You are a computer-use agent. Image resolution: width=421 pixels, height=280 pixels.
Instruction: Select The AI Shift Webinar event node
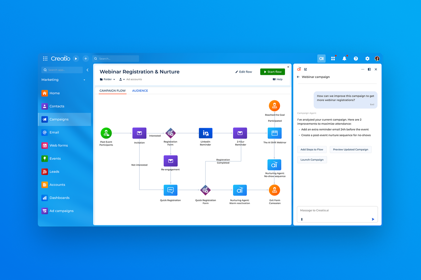coord(275,133)
